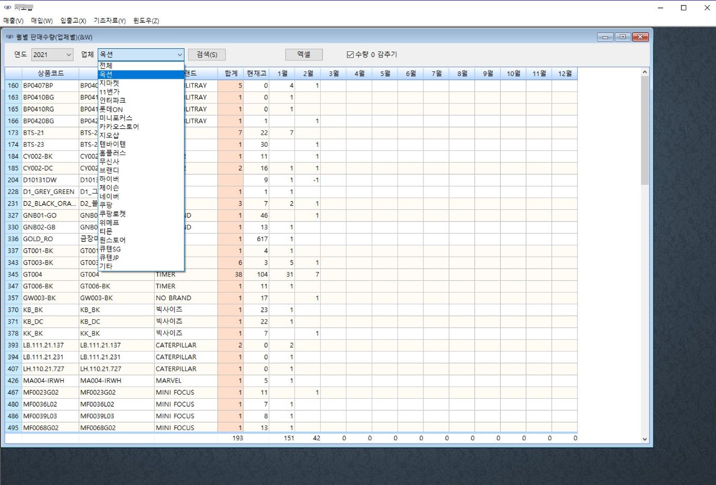
Task: Open the 연도 2021 year combo box
Action: 52,54
